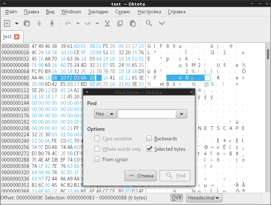Click the Redo toolbar icon

(88, 23)
